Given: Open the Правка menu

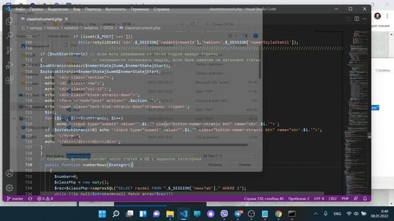Looking at the screenshot, I should point(36,9).
